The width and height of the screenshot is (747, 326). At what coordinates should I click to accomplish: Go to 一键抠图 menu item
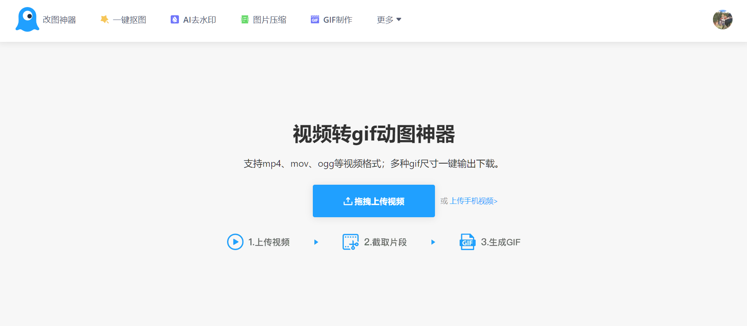[x=130, y=20]
